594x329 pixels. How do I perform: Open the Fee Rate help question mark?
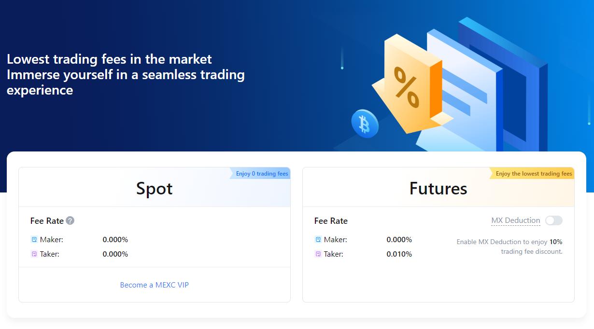click(70, 221)
